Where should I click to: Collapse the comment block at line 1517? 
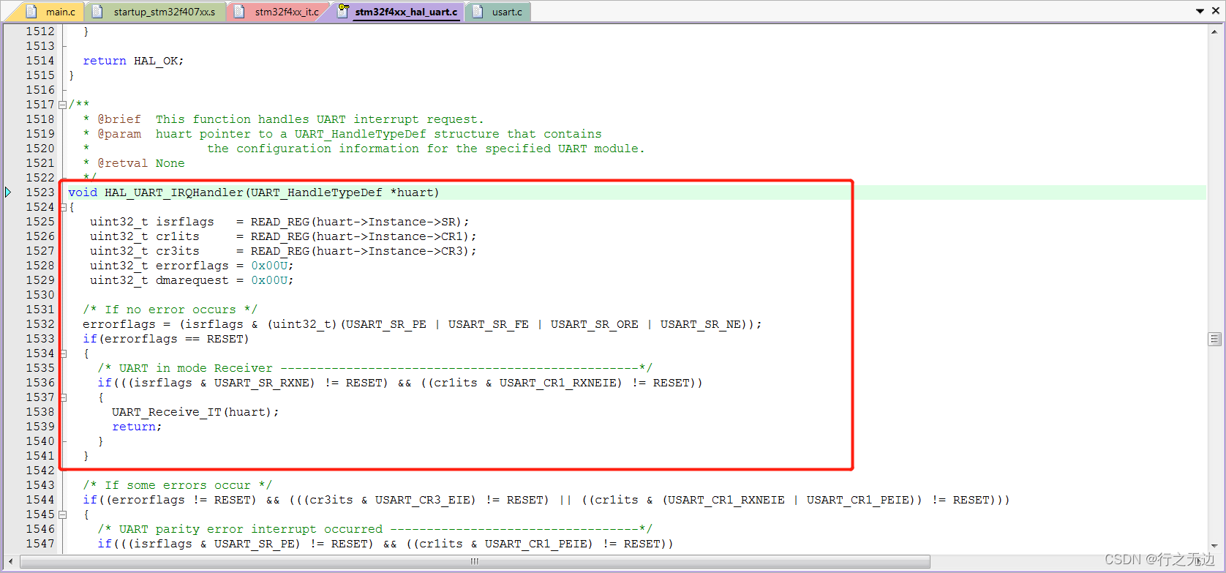63,105
